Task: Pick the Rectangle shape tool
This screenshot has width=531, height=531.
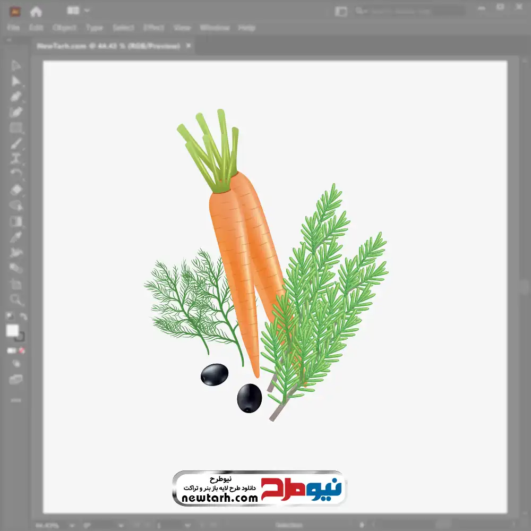Action: [16, 127]
